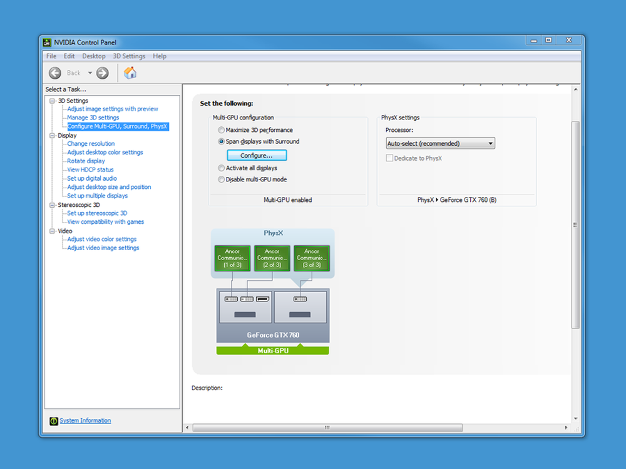
Task: Open Change resolution task
Action: (91, 144)
